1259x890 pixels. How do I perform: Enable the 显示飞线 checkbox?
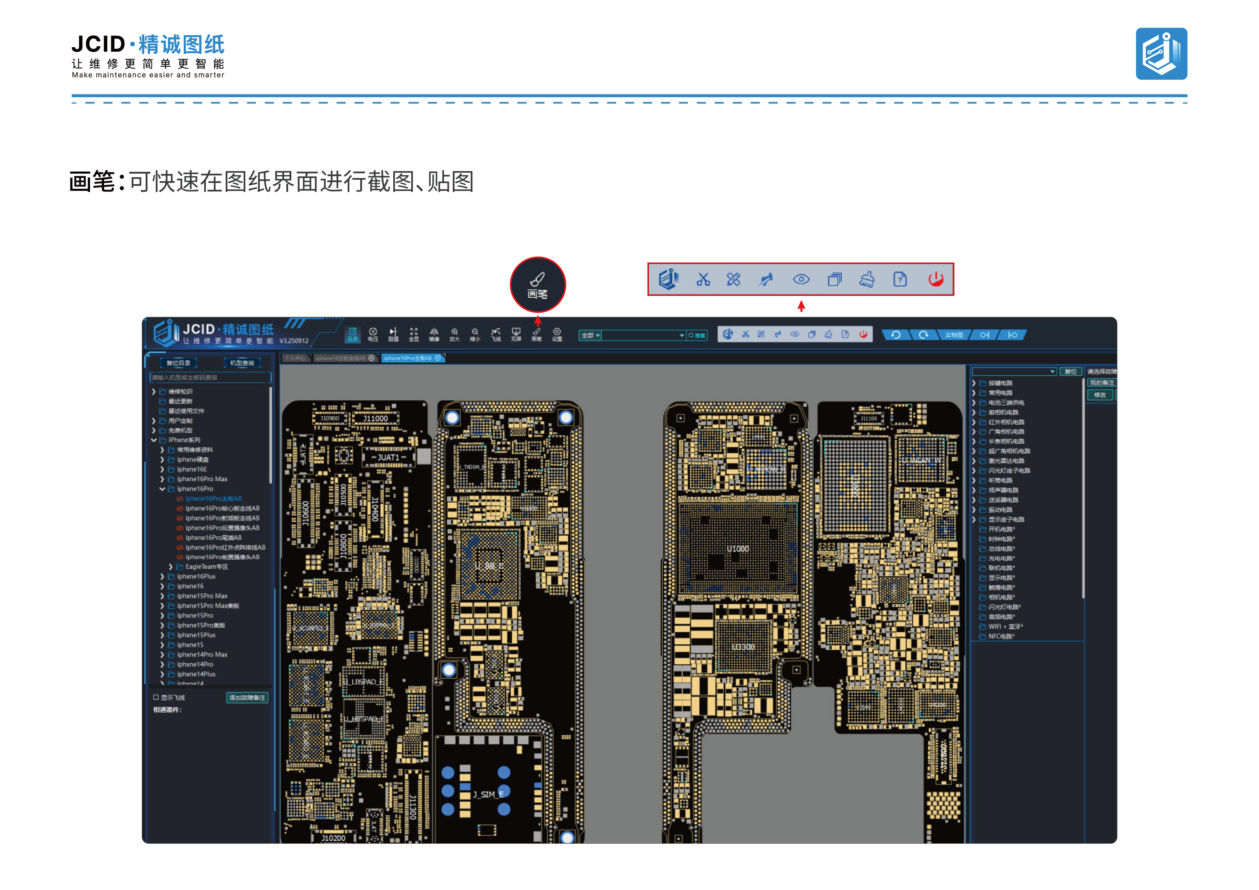pos(156,697)
